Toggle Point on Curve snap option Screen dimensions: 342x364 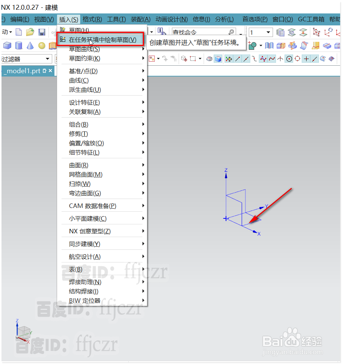pos(315,59)
